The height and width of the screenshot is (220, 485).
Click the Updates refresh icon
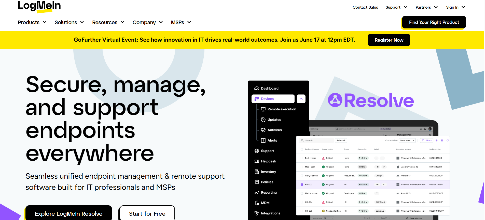pyautogui.click(x=263, y=120)
